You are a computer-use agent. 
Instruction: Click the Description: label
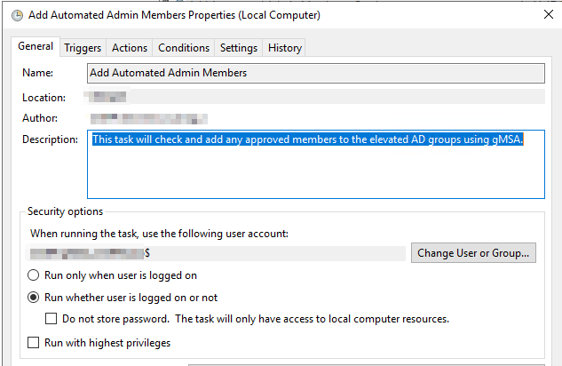[x=50, y=139]
